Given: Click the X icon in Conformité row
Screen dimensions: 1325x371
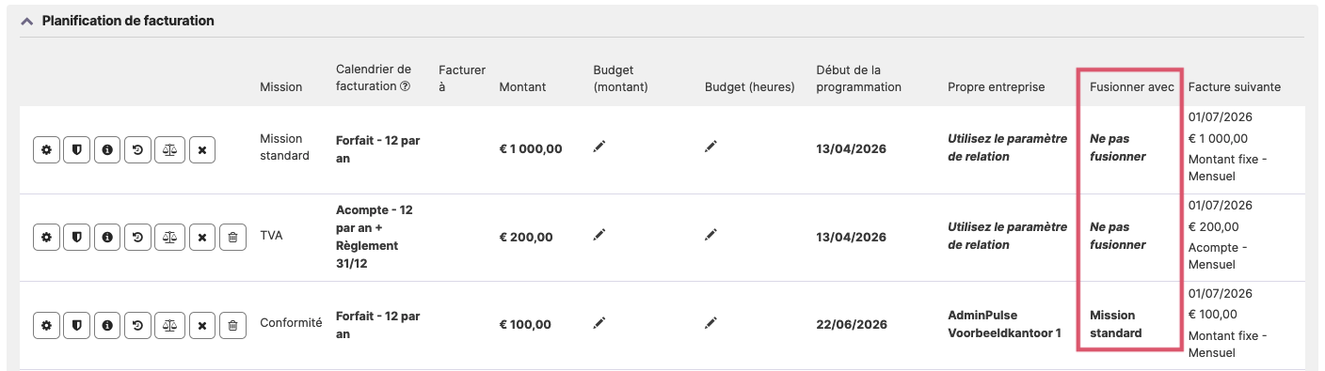Looking at the screenshot, I should pos(202,326).
